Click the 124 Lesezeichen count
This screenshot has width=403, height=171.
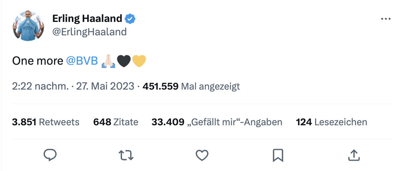tap(331, 122)
